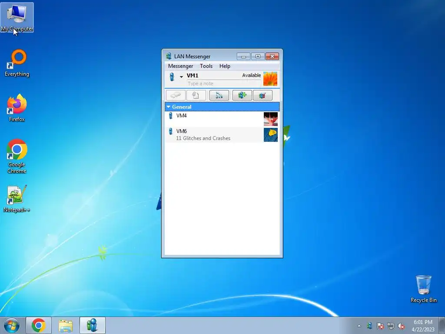Image resolution: width=445 pixels, height=334 pixels.
Task: Click the muted volume tray icon
Action: 401,326
